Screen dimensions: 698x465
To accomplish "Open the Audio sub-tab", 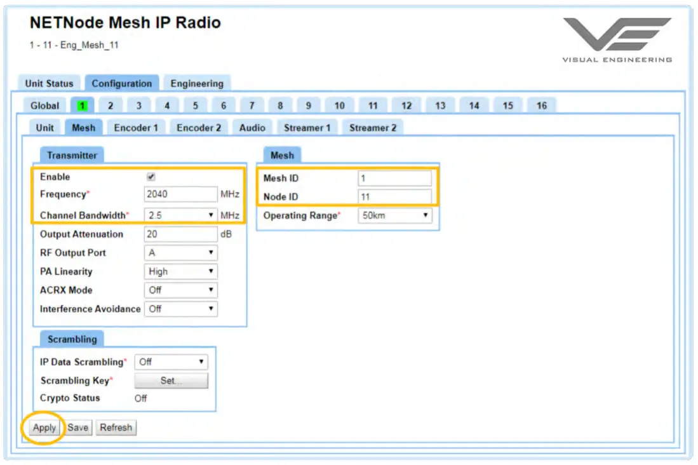I will [x=252, y=128].
